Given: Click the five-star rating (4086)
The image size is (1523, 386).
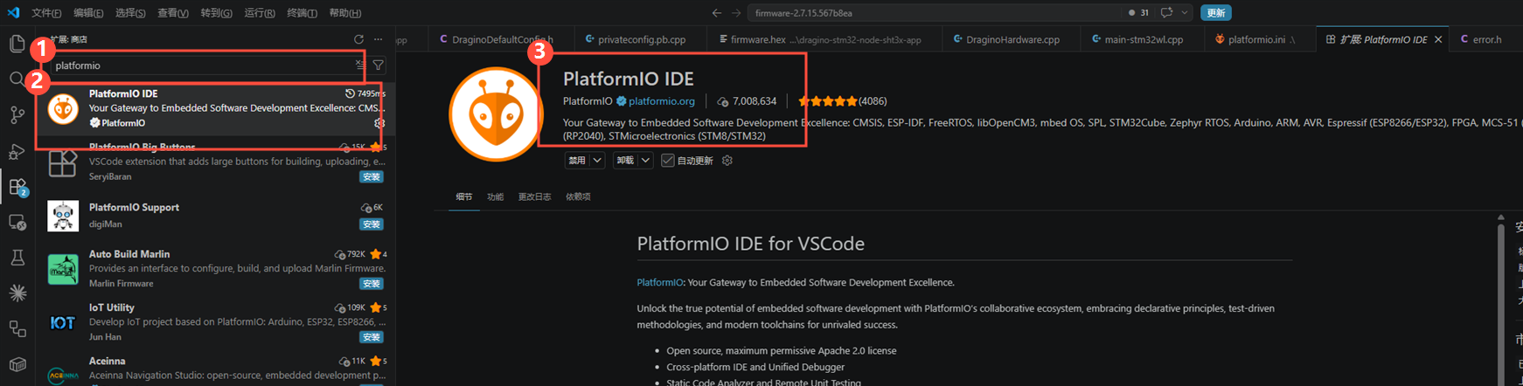Looking at the screenshot, I should click(x=842, y=101).
